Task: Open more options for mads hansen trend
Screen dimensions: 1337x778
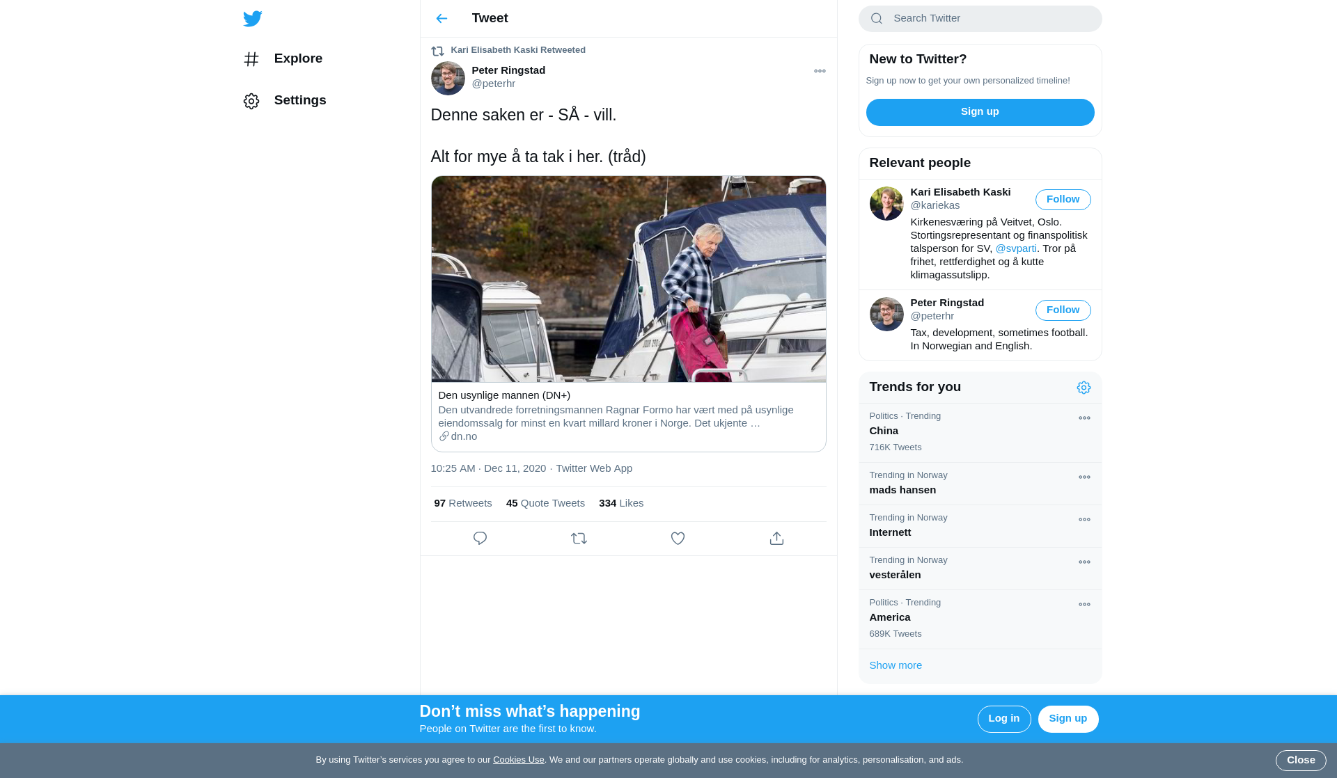Action: click(1084, 477)
